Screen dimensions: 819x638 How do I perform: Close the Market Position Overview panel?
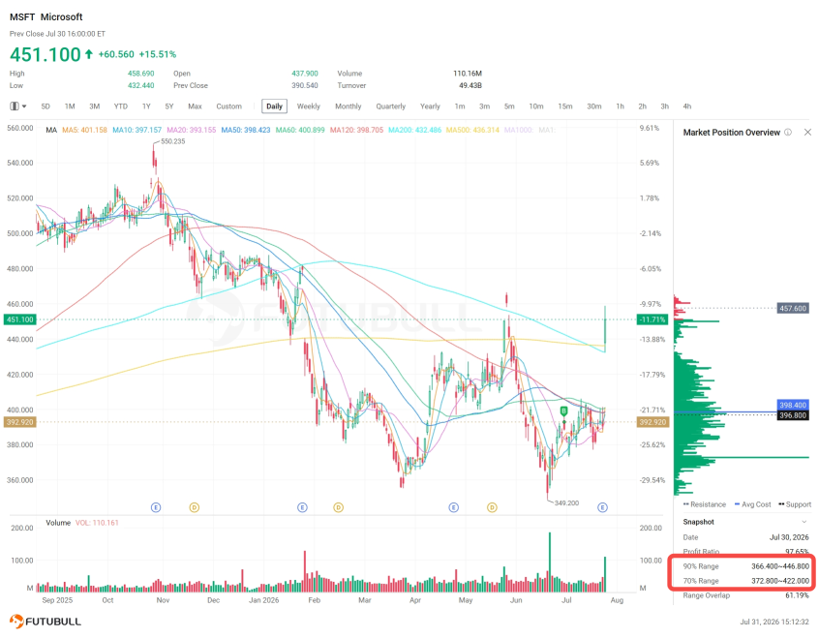tap(807, 133)
